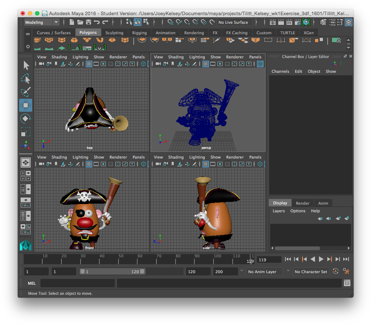Click the open scene folder icon
Viewport: 371px width, 324px height.
click(80, 22)
